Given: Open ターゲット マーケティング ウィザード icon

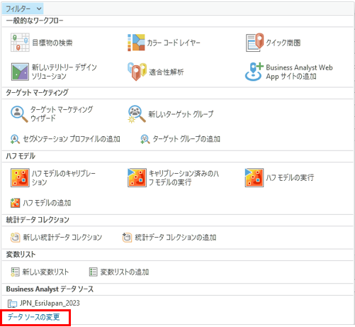Looking at the screenshot, I should tap(19, 114).
